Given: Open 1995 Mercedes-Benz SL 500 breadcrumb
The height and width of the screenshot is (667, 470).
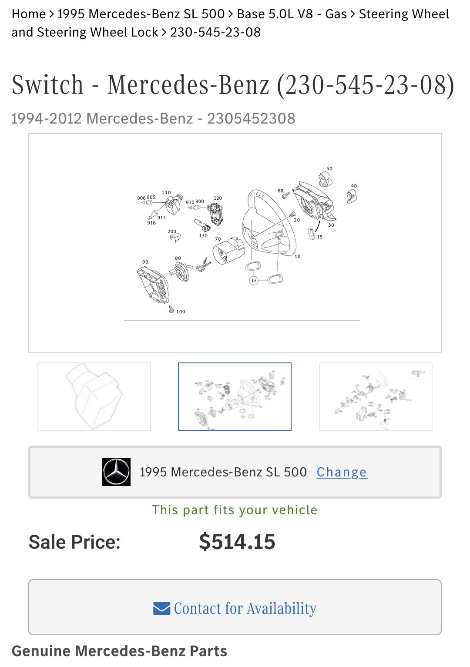Looking at the screenshot, I should pyautogui.click(x=141, y=14).
